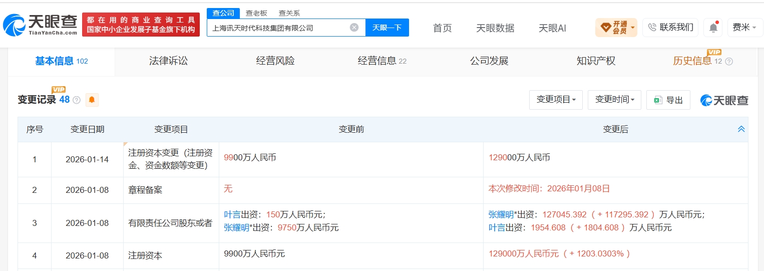764x271 pixels.
Task: Switch to the 基本信息 tab
Action: [61, 61]
